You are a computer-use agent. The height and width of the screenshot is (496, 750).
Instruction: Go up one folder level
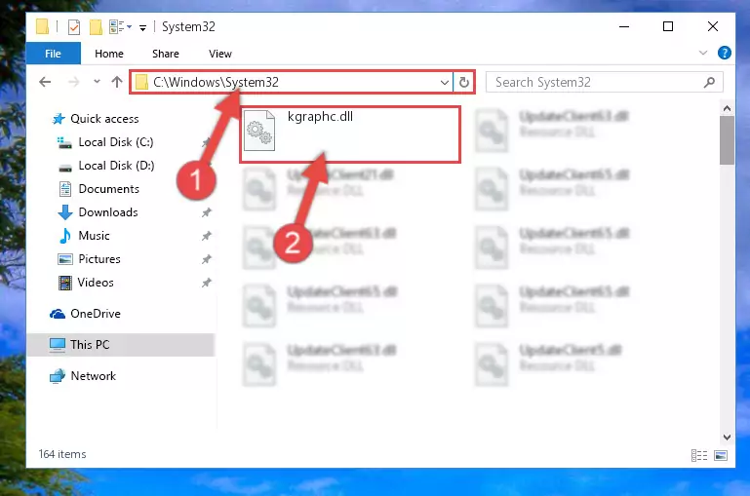point(117,82)
